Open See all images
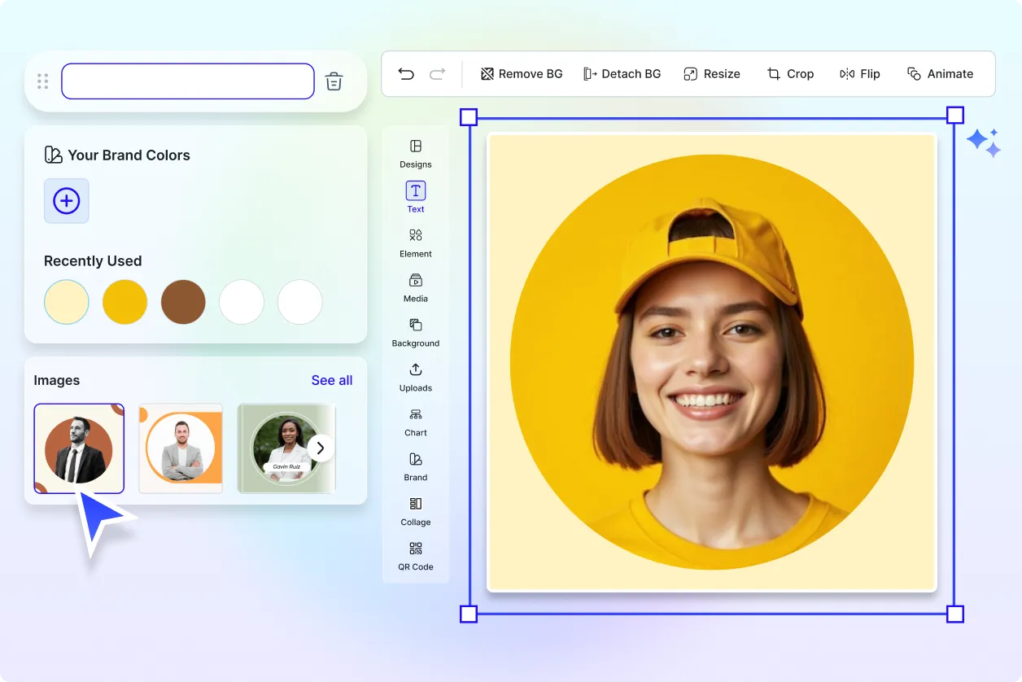Viewport: 1022px width, 682px height. (332, 380)
